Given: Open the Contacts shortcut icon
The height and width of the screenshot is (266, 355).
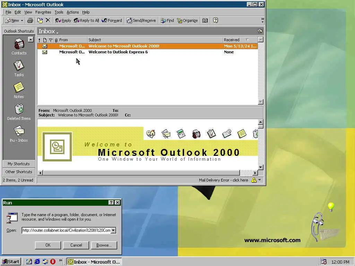Looking at the screenshot, I should 19,44.
